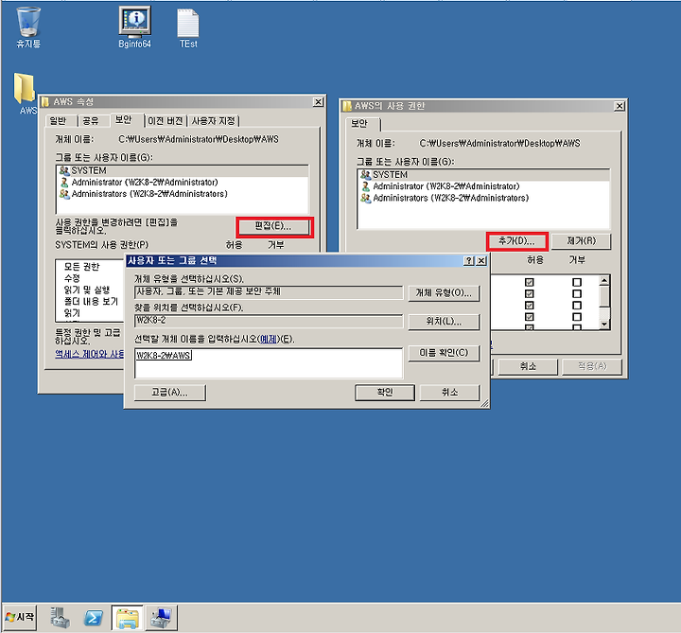Image resolution: width=681 pixels, height=633 pixels.
Task: Select the TEst text file icon
Action: click(x=188, y=26)
